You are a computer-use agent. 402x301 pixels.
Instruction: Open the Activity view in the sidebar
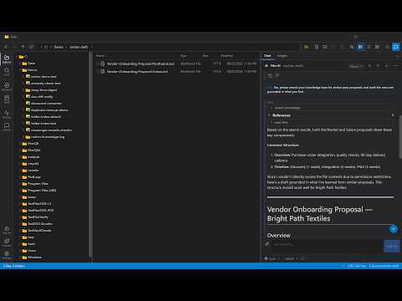[7, 114]
